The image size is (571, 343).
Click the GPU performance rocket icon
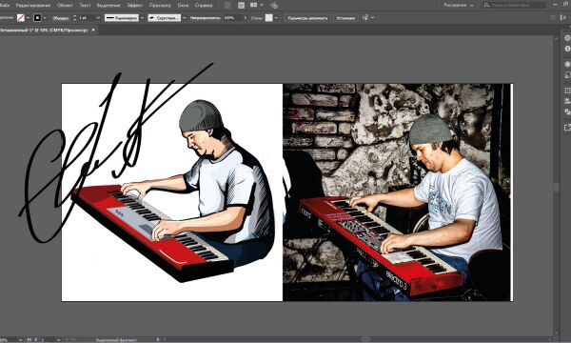click(274, 5)
